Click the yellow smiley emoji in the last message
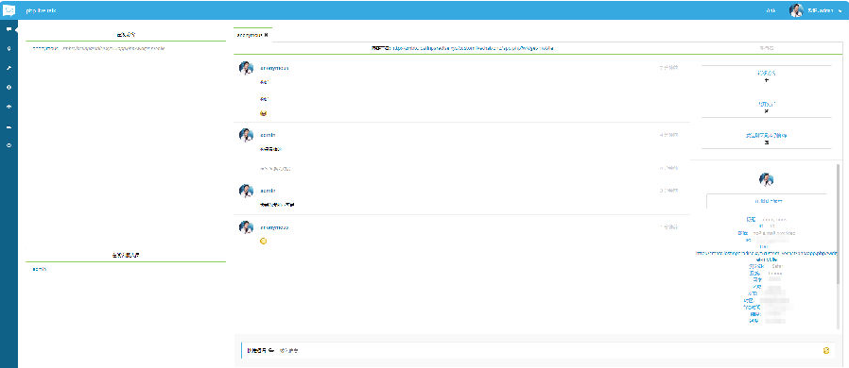Screen dimensions: 849x368 tap(264, 241)
